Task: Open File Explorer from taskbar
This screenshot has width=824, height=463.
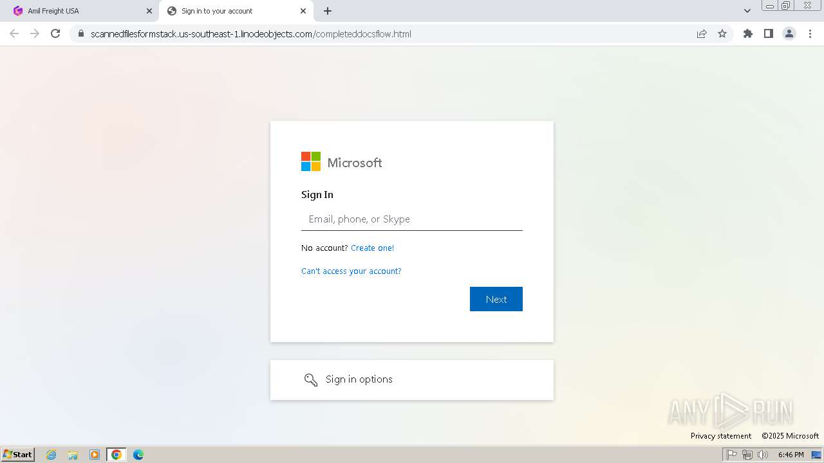Action: pyautogui.click(x=73, y=455)
